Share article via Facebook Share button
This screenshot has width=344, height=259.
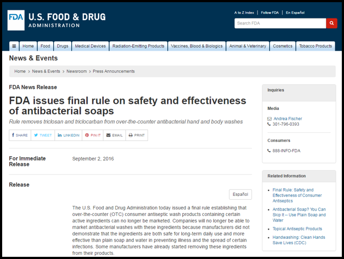pos(20,135)
